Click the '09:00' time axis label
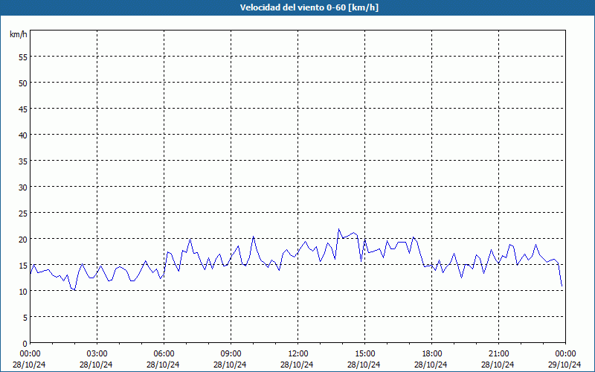The width and height of the screenshot is (595, 372). click(231, 354)
